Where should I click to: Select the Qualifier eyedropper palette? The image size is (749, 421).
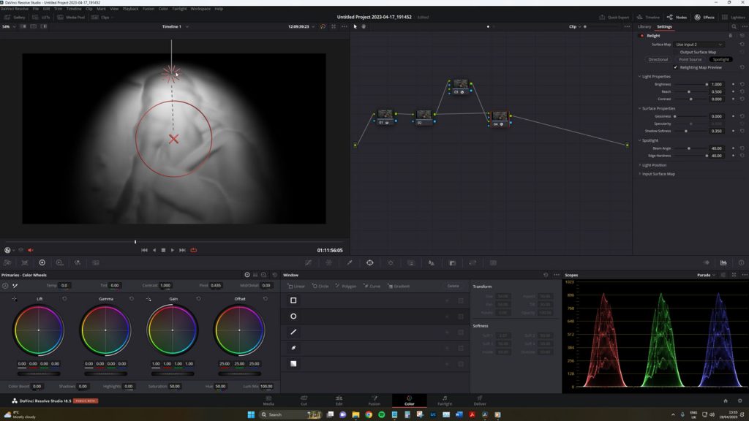coord(350,262)
